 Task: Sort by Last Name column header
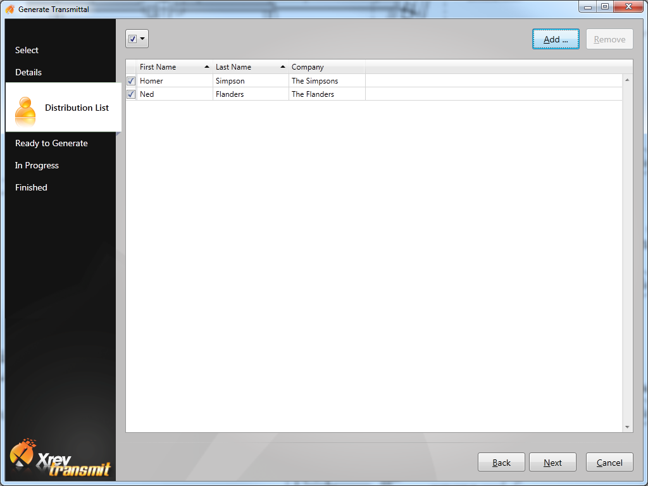251,67
